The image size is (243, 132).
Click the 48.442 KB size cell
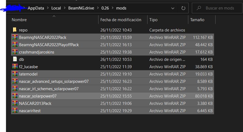pos(204,45)
